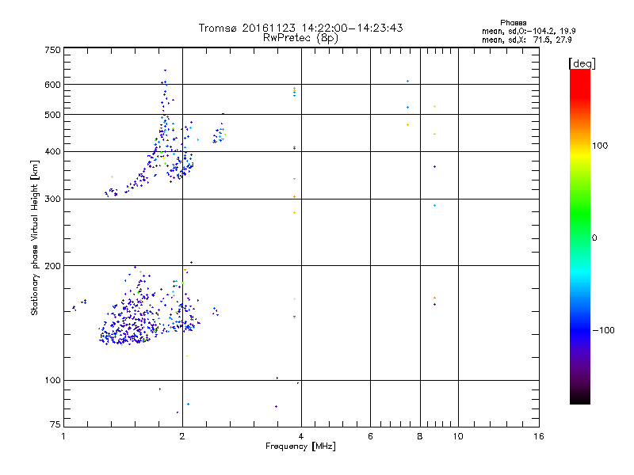Screen dimensions: 634x475
Task: Click the 'Stationary phase Virtual Height [km]' axis label
Action: click(x=35, y=237)
